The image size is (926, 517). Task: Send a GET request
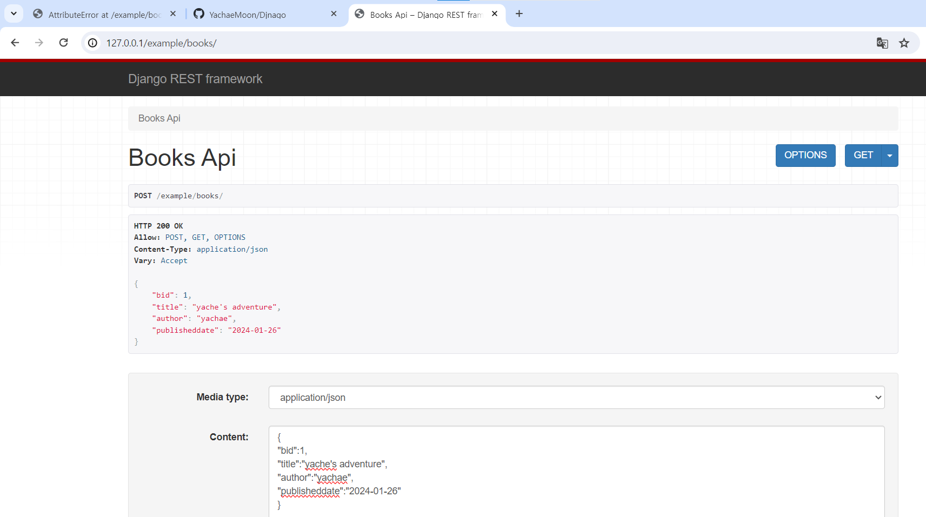[x=863, y=156]
